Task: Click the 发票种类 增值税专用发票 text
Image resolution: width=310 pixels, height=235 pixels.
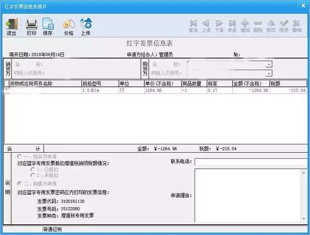Action: pos(66,216)
